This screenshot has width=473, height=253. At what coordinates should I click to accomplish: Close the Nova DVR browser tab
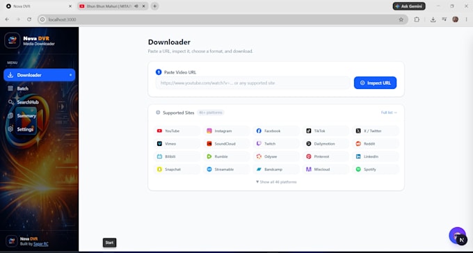(x=70, y=6)
